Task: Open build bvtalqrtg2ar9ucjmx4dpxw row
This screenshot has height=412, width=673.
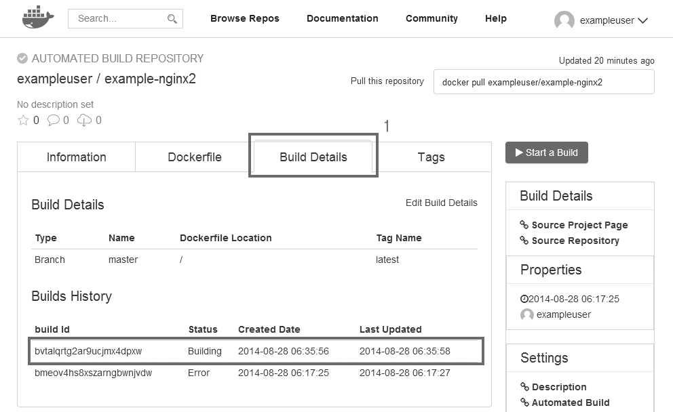Action: [x=88, y=351]
